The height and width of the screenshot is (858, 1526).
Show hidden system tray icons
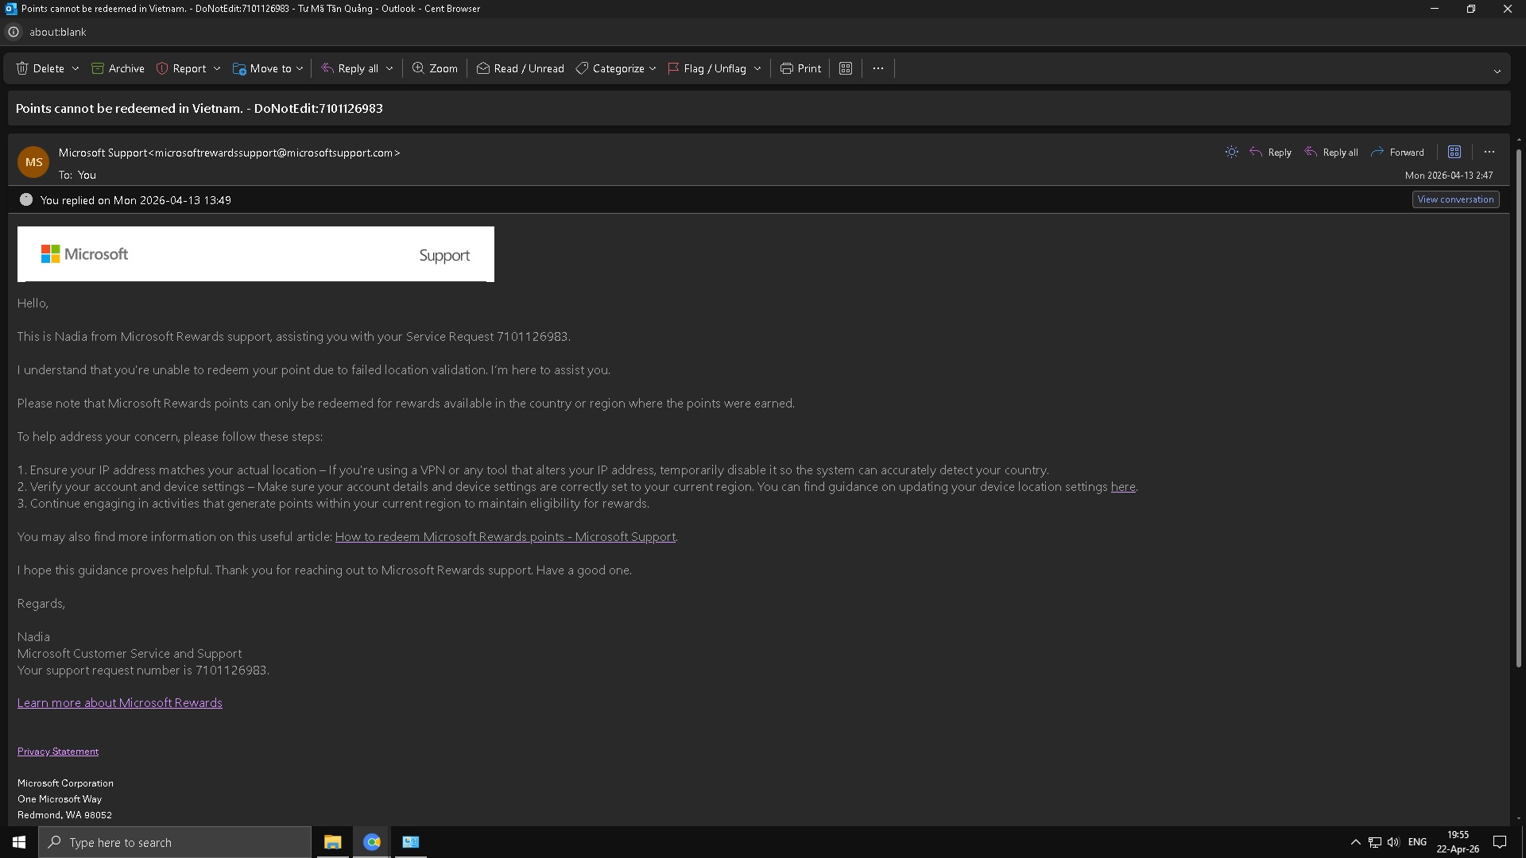point(1356,842)
